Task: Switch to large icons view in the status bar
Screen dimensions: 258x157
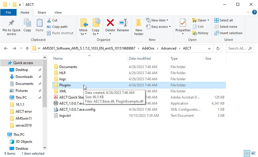Action: [x=253, y=154]
